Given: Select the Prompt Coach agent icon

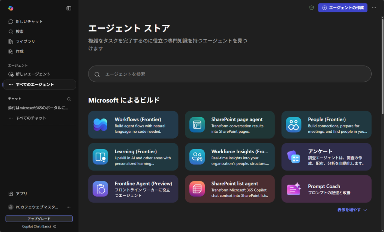Looking at the screenshot, I should 294,189.
